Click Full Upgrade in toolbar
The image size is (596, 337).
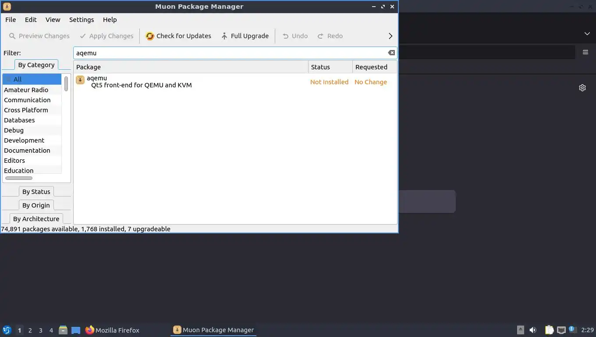(245, 36)
